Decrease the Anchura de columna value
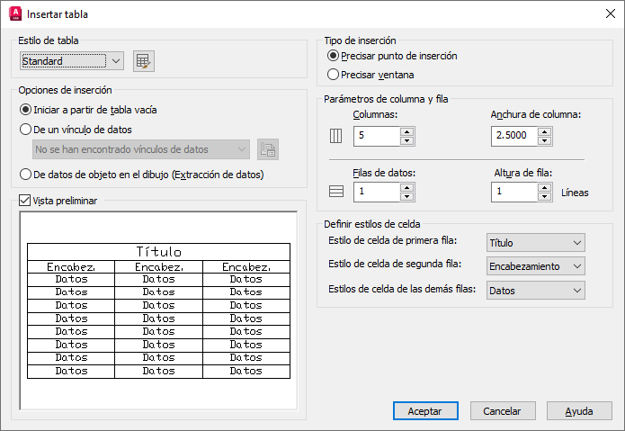Image resolution: width=625 pixels, height=431 pixels. [544, 140]
